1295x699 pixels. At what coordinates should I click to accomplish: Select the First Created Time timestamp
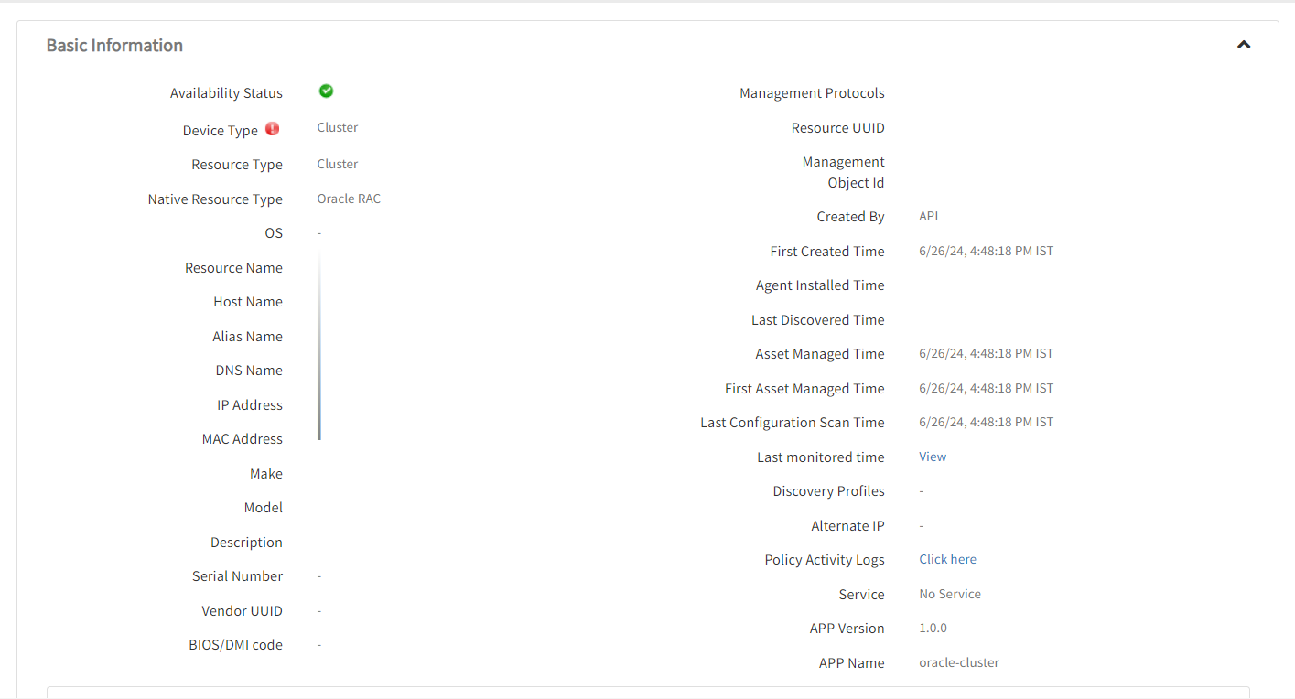[986, 251]
